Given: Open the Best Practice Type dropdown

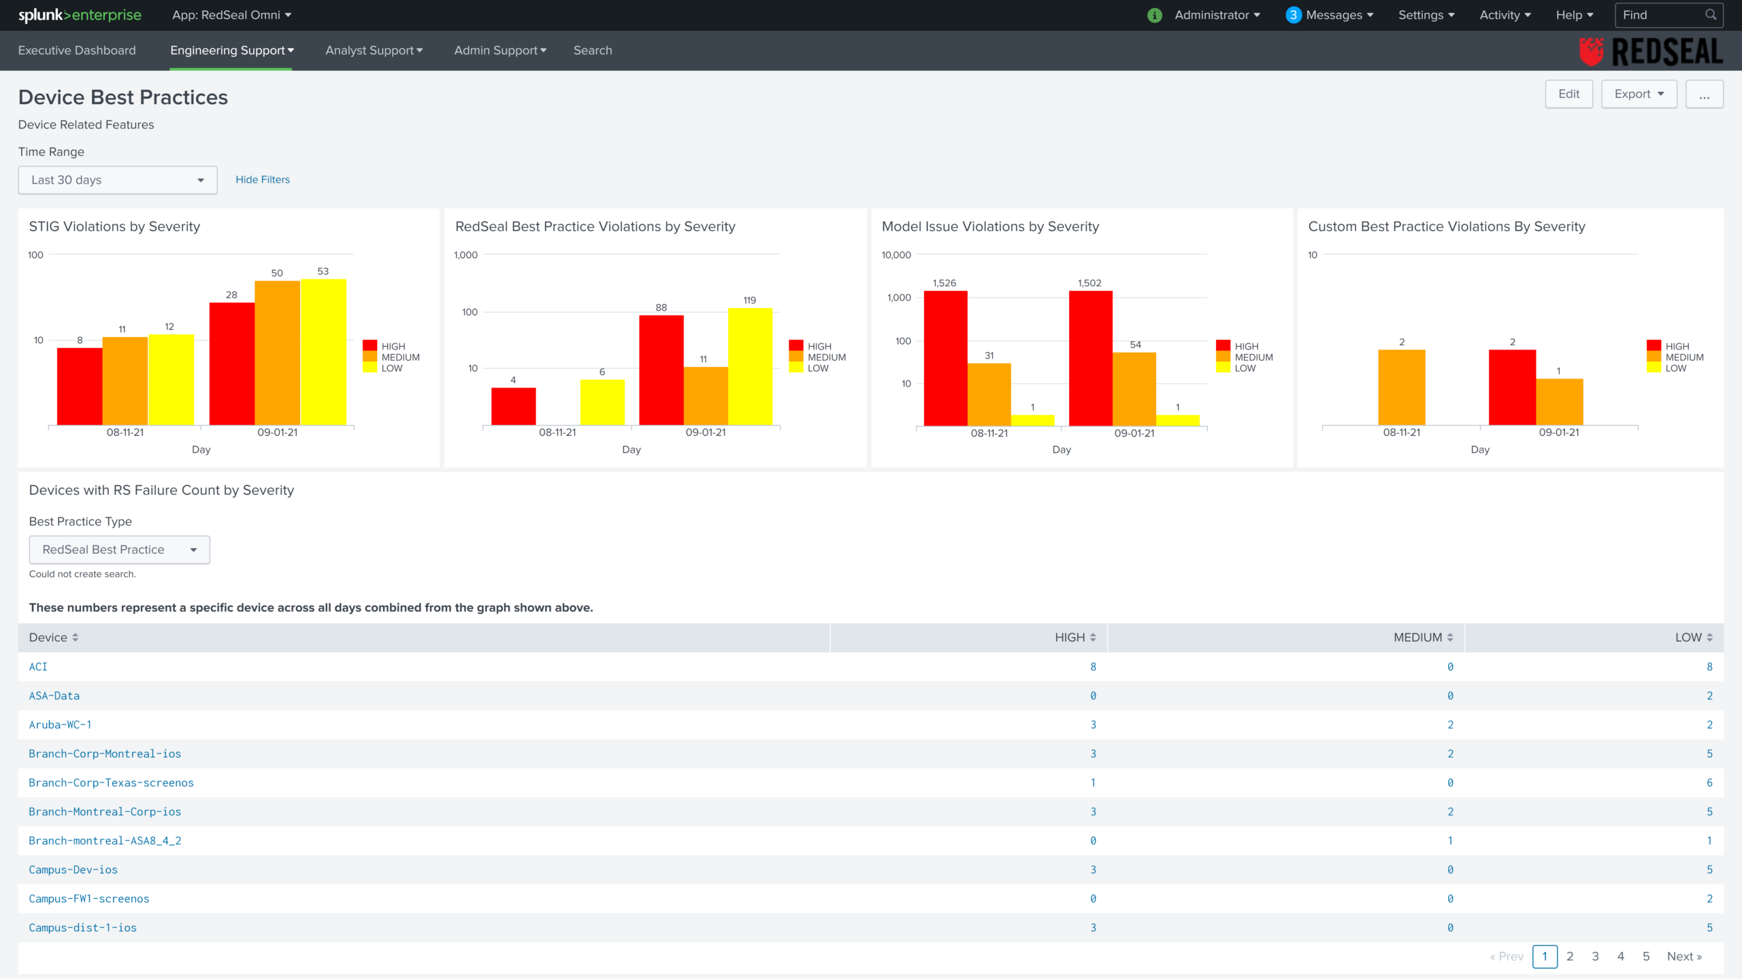Looking at the screenshot, I should pos(119,549).
